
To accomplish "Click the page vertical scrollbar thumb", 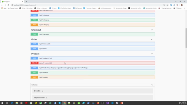I will tap(186, 38).
